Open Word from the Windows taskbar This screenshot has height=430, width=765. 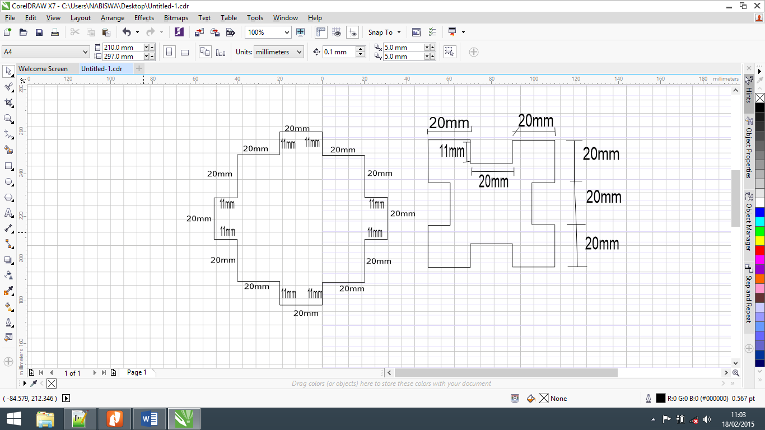(x=150, y=419)
